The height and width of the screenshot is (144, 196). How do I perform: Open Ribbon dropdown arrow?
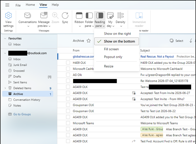coord(80,26)
